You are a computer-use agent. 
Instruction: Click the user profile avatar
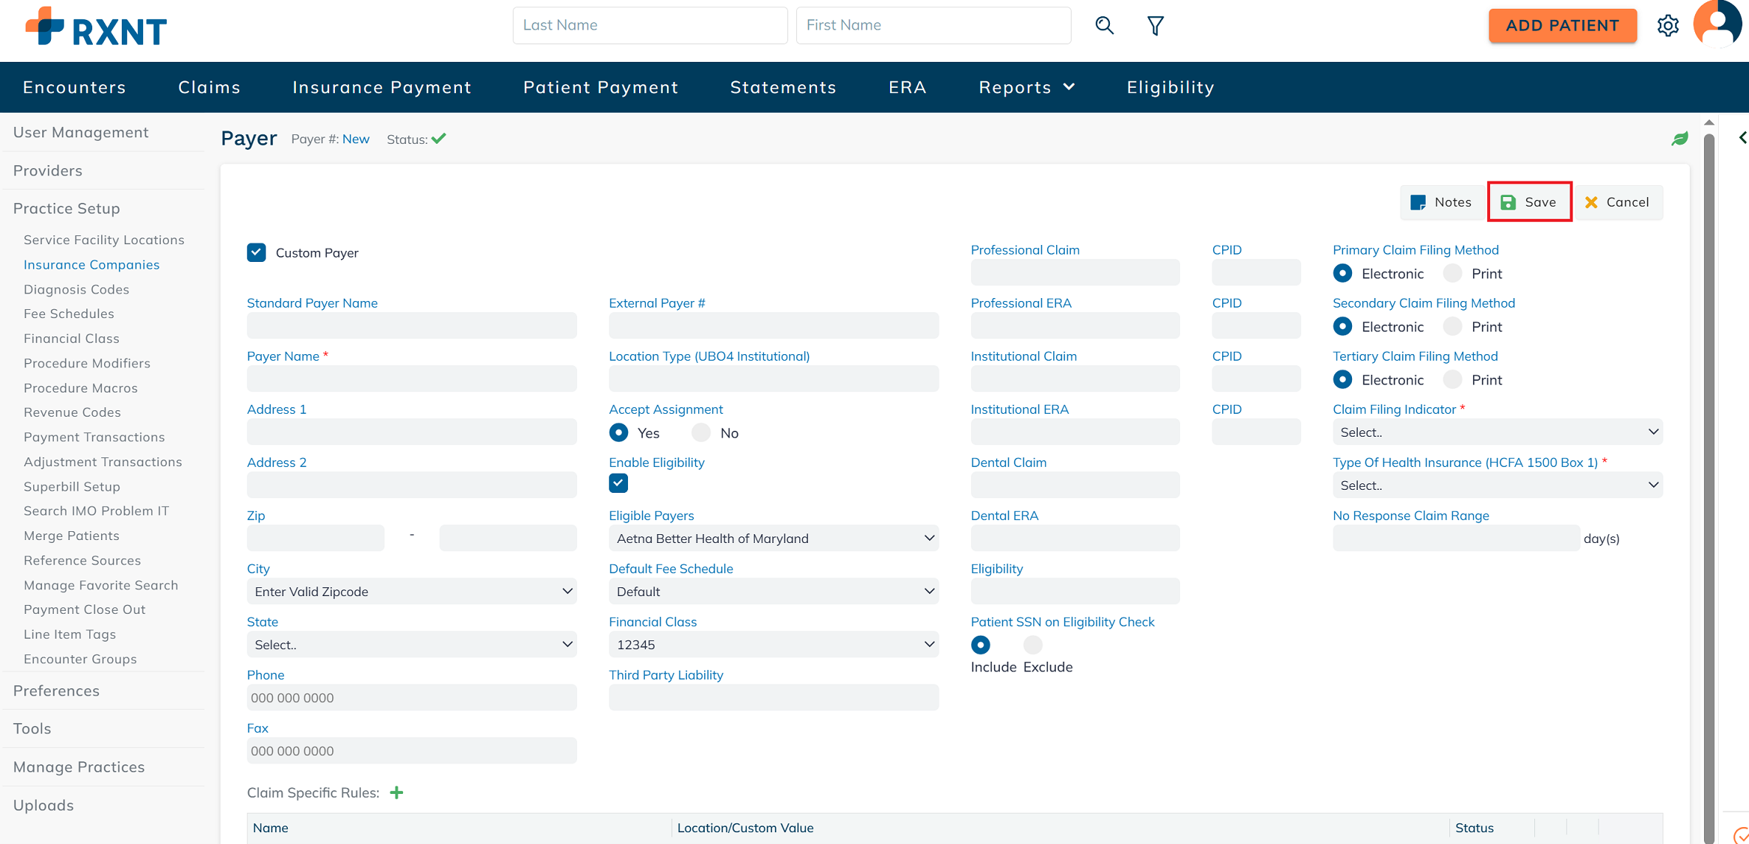[x=1717, y=24]
